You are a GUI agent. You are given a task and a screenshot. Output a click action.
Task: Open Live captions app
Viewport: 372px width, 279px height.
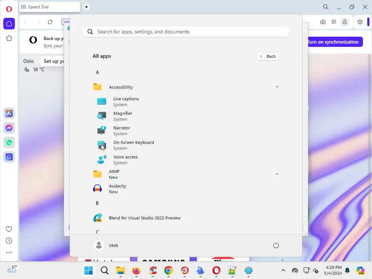185,102
